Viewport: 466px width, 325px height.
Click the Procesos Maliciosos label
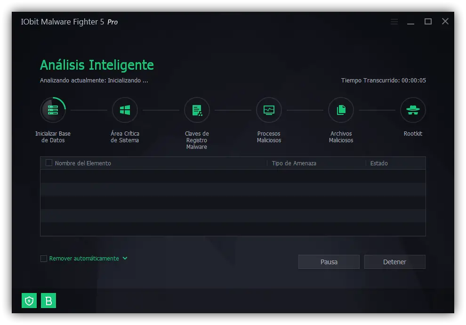click(x=269, y=137)
